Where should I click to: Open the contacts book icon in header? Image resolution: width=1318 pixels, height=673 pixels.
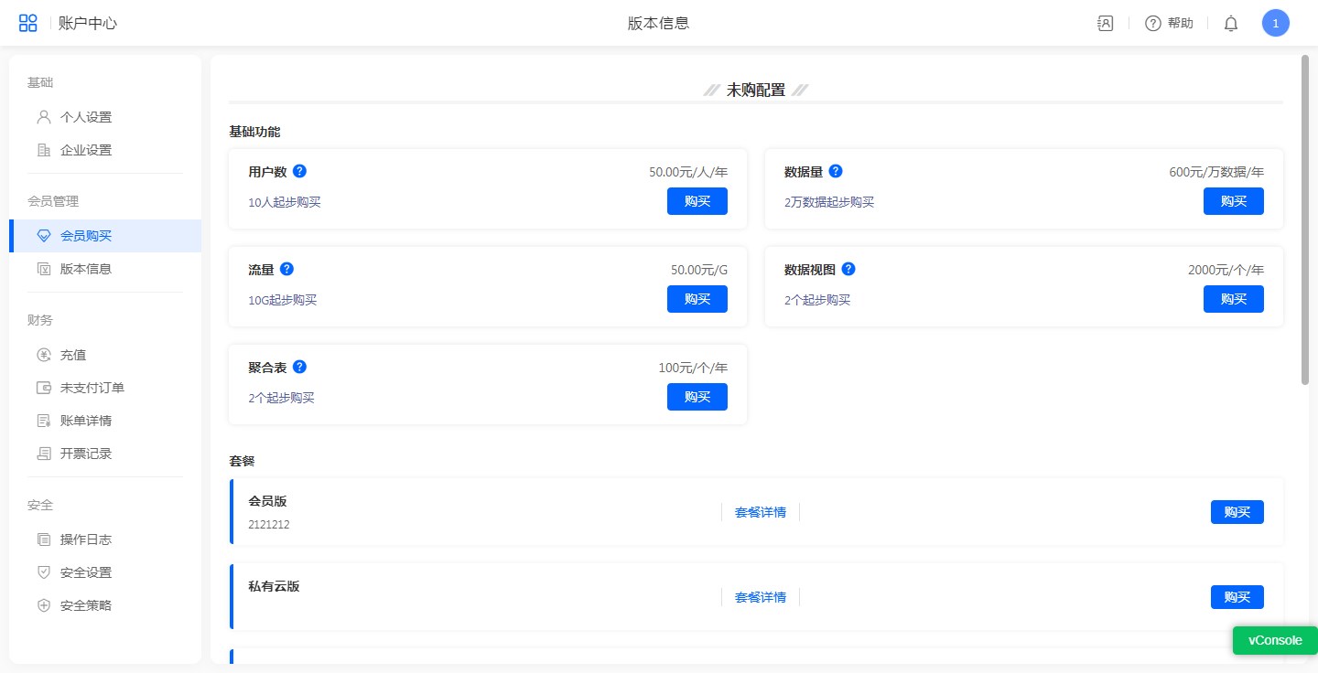pyautogui.click(x=1105, y=24)
